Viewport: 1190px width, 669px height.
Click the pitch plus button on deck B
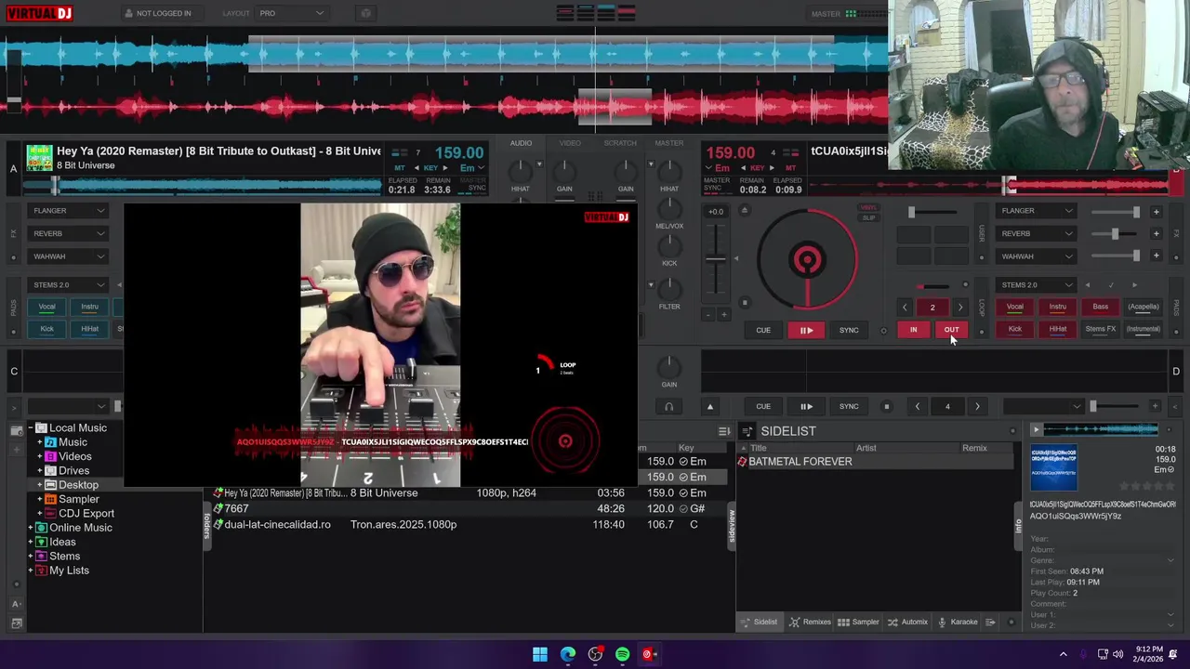pyautogui.click(x=723, y=315)
